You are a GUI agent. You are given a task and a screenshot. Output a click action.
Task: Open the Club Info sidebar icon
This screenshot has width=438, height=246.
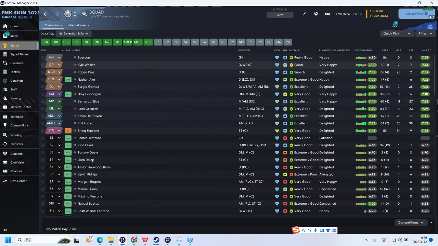(5, 154)
